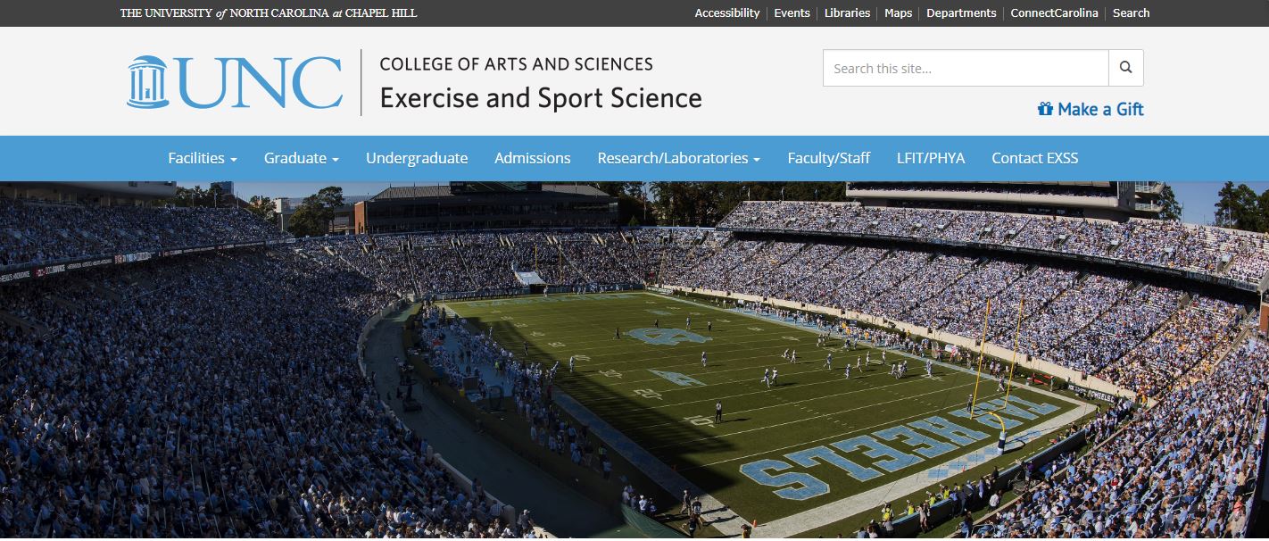Focus the 'Search this site' input field

tap(966, 68)
